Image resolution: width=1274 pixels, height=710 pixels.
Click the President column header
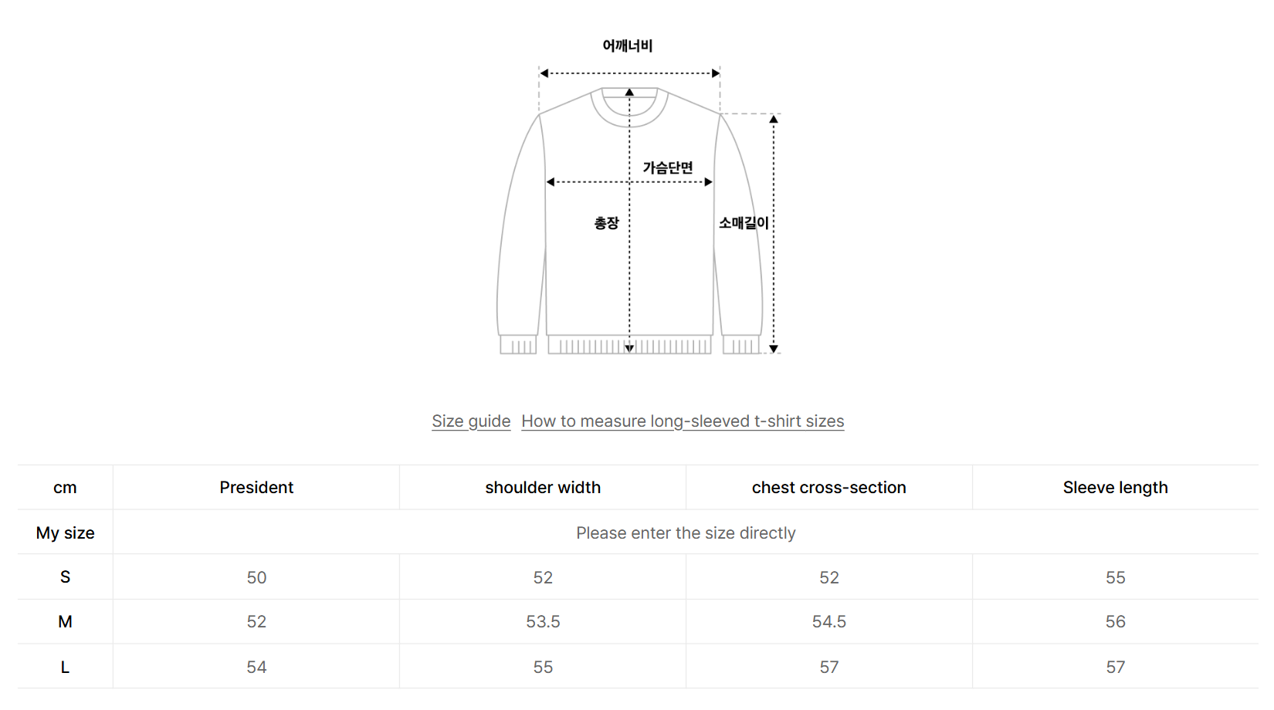tap(256, 488)
